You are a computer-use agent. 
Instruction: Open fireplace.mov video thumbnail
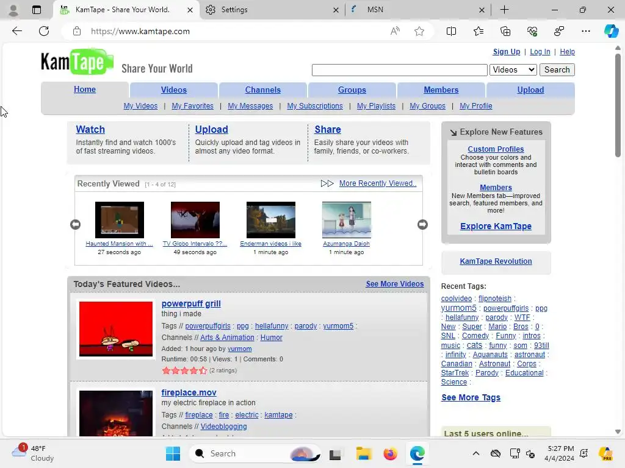point(115,414)
